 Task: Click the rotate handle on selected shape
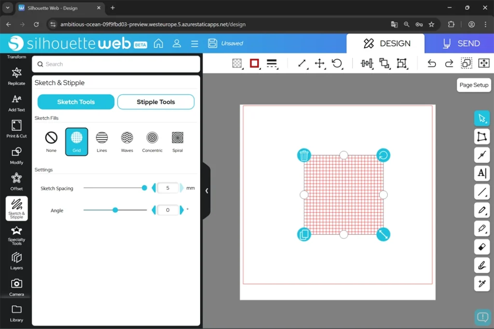click(383, 155)
